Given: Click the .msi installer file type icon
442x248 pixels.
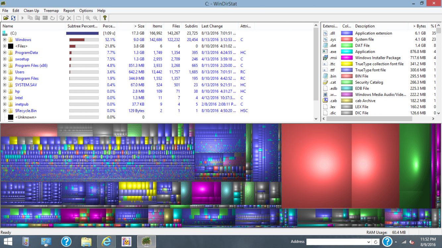Looking at the screenshot, I should [325, 58].
